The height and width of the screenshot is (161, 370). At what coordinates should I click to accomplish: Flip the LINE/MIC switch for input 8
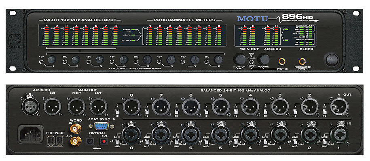[116, 141]
